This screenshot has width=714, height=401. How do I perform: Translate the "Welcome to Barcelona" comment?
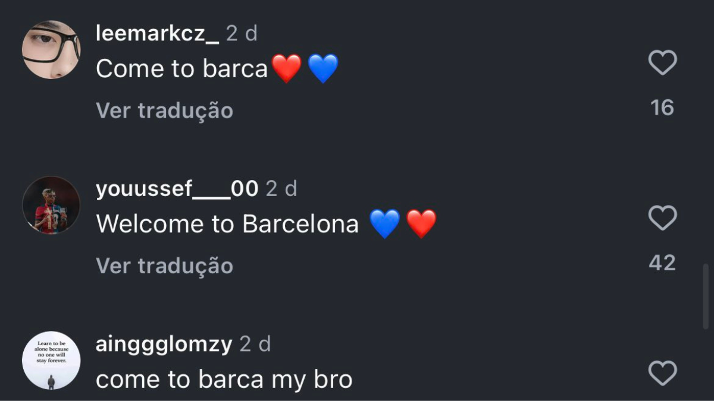[x=164, y=266]
